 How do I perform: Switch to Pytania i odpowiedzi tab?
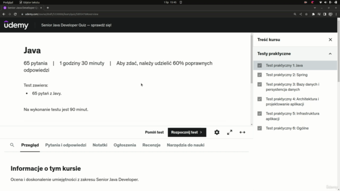[66, 145]
